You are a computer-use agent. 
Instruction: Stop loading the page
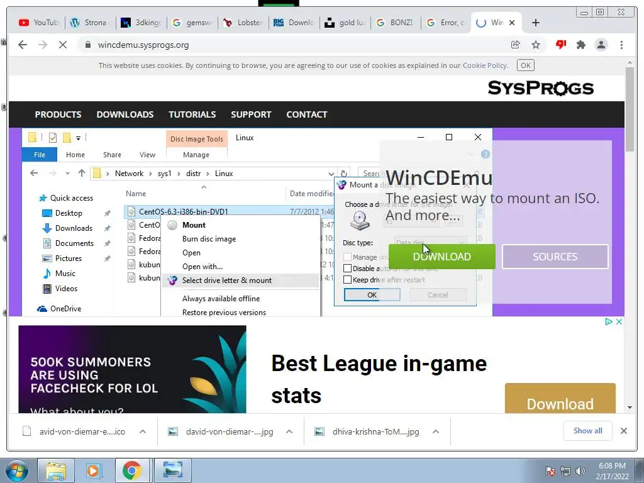[x=63, y=45]
